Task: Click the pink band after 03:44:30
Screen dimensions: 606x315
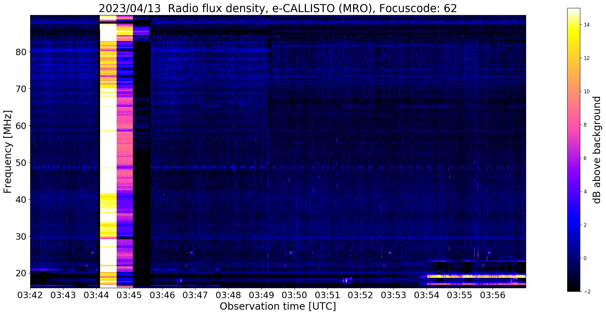Action: [x=125, y=151]
